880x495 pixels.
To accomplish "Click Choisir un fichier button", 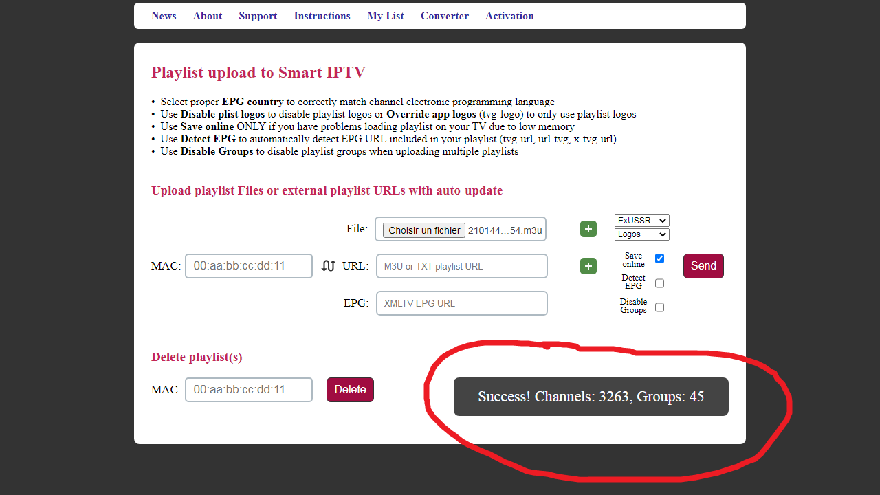I will tap(424, 230).
